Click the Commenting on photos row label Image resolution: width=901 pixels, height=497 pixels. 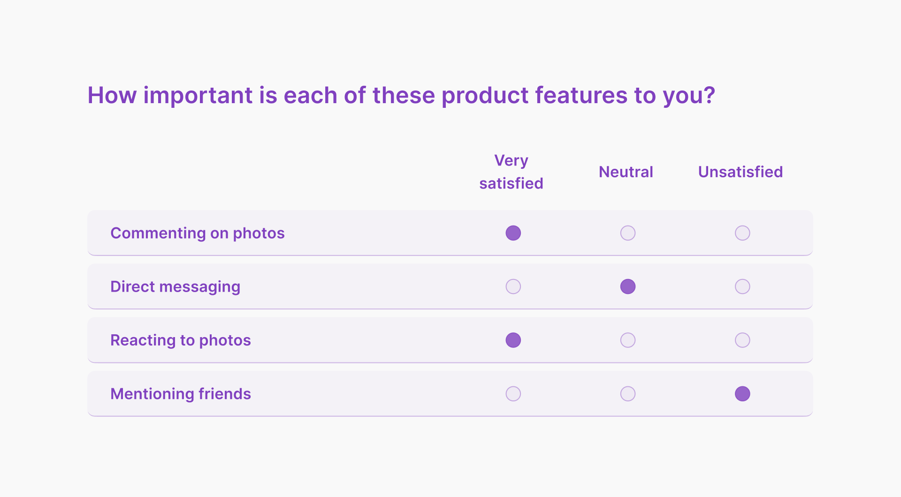pyautogui.click(x=197, y=233)
